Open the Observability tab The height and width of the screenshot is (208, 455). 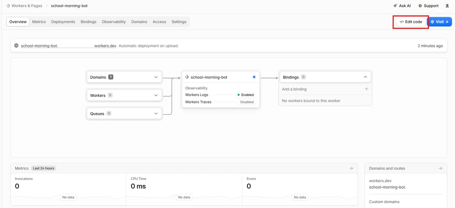coord(114,22)
